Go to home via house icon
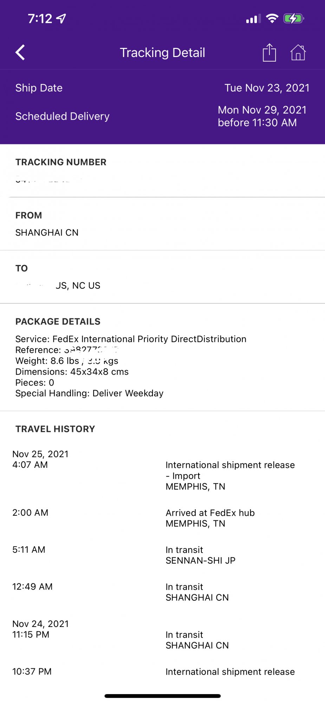 click(x=298, y=53)
